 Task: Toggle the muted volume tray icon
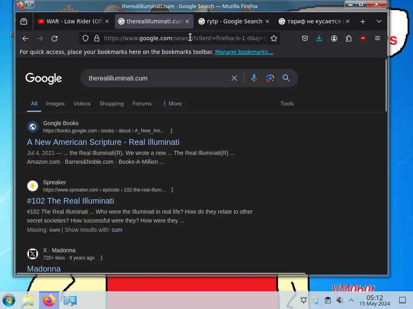[x=340, y=300]
